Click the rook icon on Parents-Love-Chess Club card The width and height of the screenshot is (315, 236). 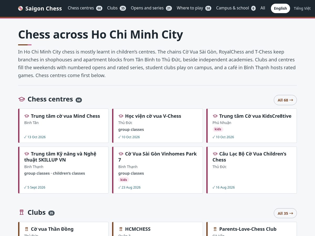click(x=215, y=229)
